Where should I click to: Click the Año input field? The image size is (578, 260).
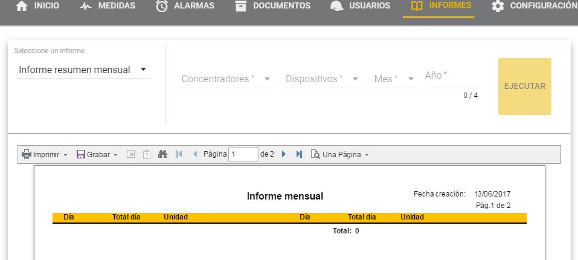(x=453, y=78)
